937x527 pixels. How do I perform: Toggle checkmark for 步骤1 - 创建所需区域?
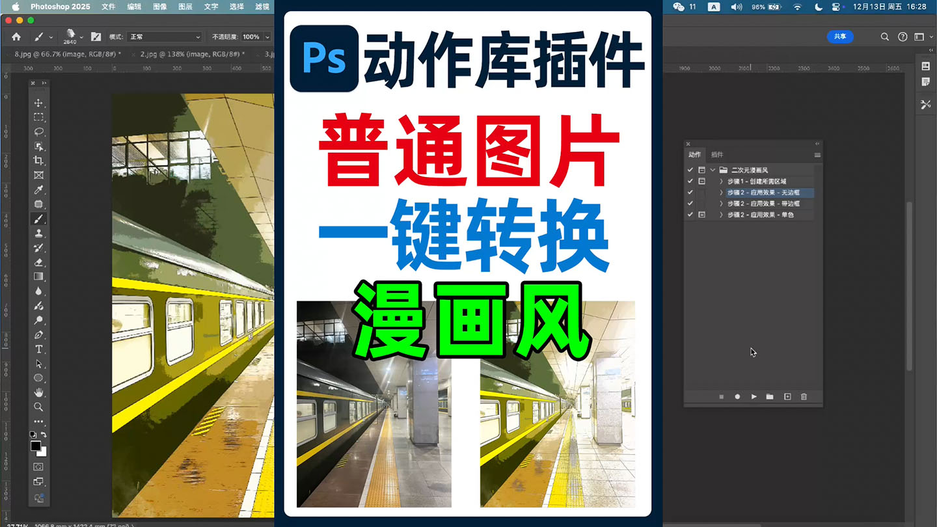coord(690,182)
